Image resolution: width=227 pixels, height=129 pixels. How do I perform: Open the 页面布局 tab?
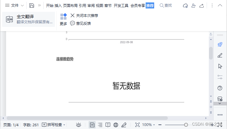pos(70,6)
